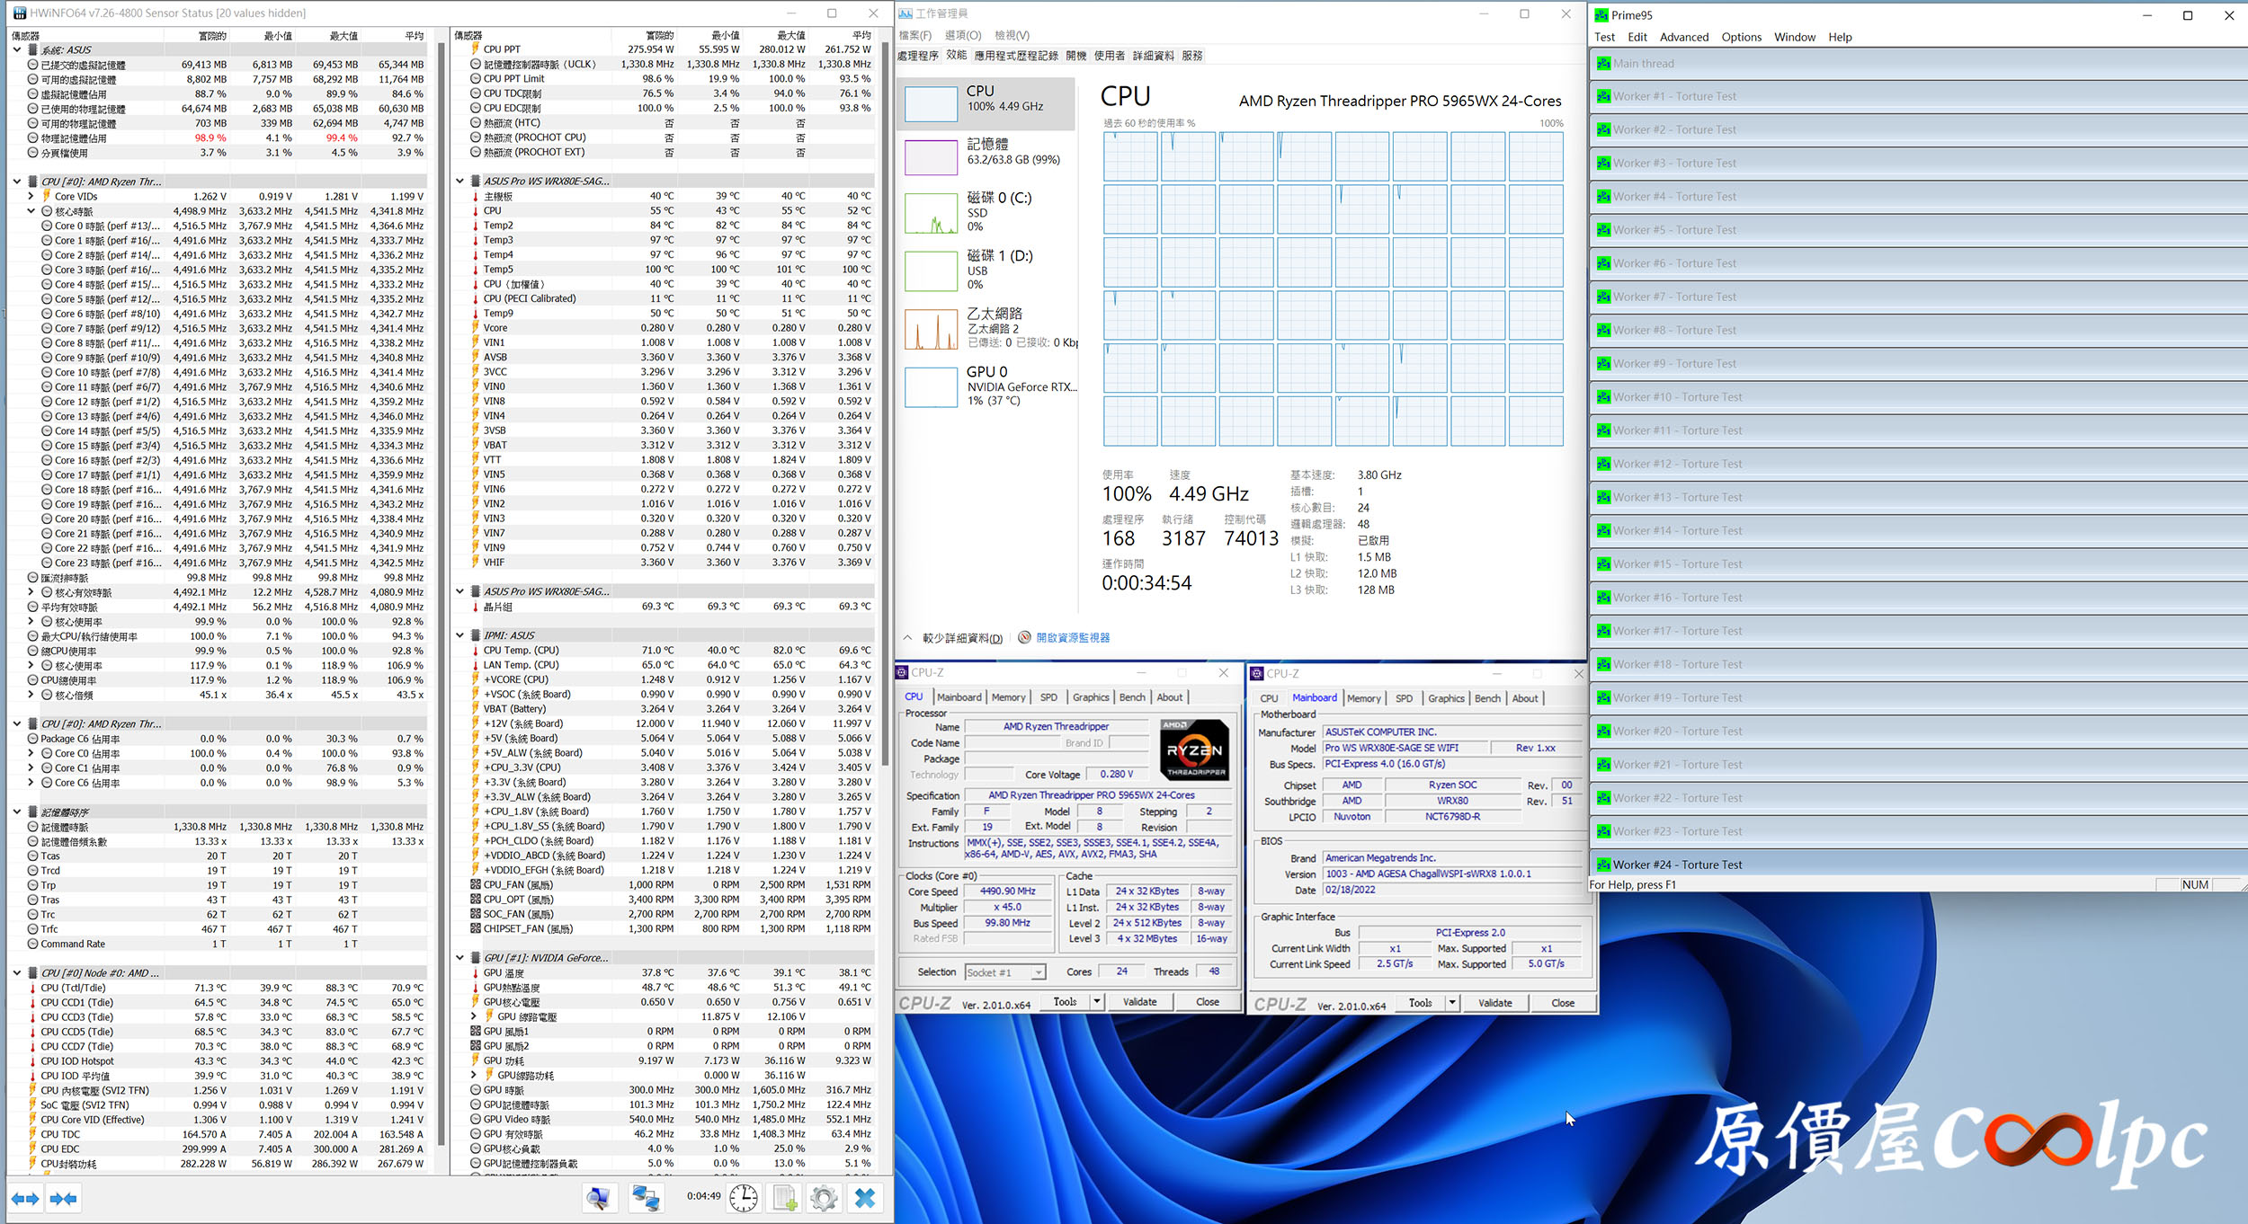Click the Ryzen Threadripper logo in CPU-Z
The height and width of the screenshot is (1224, 2248).
click(x=1194, y=749)
